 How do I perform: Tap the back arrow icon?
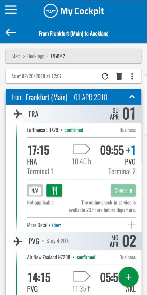coord(11,32)
